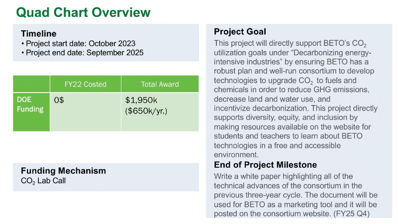Screen dimensions: 398x224
Task: Click the Quad Chart Overview title
Action: click(x=83, y=11)
